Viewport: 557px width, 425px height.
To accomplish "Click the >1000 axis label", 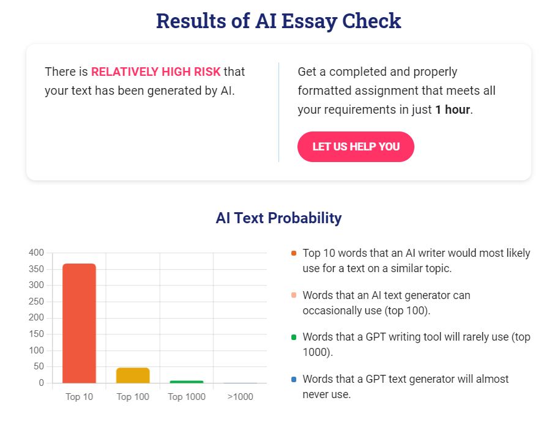I will 240,397.
